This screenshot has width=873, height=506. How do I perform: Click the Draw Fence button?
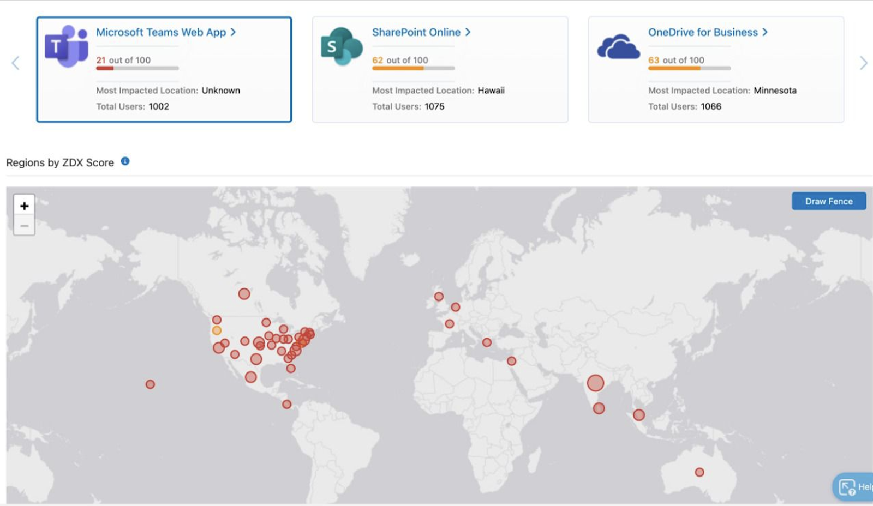pos(829,201)
